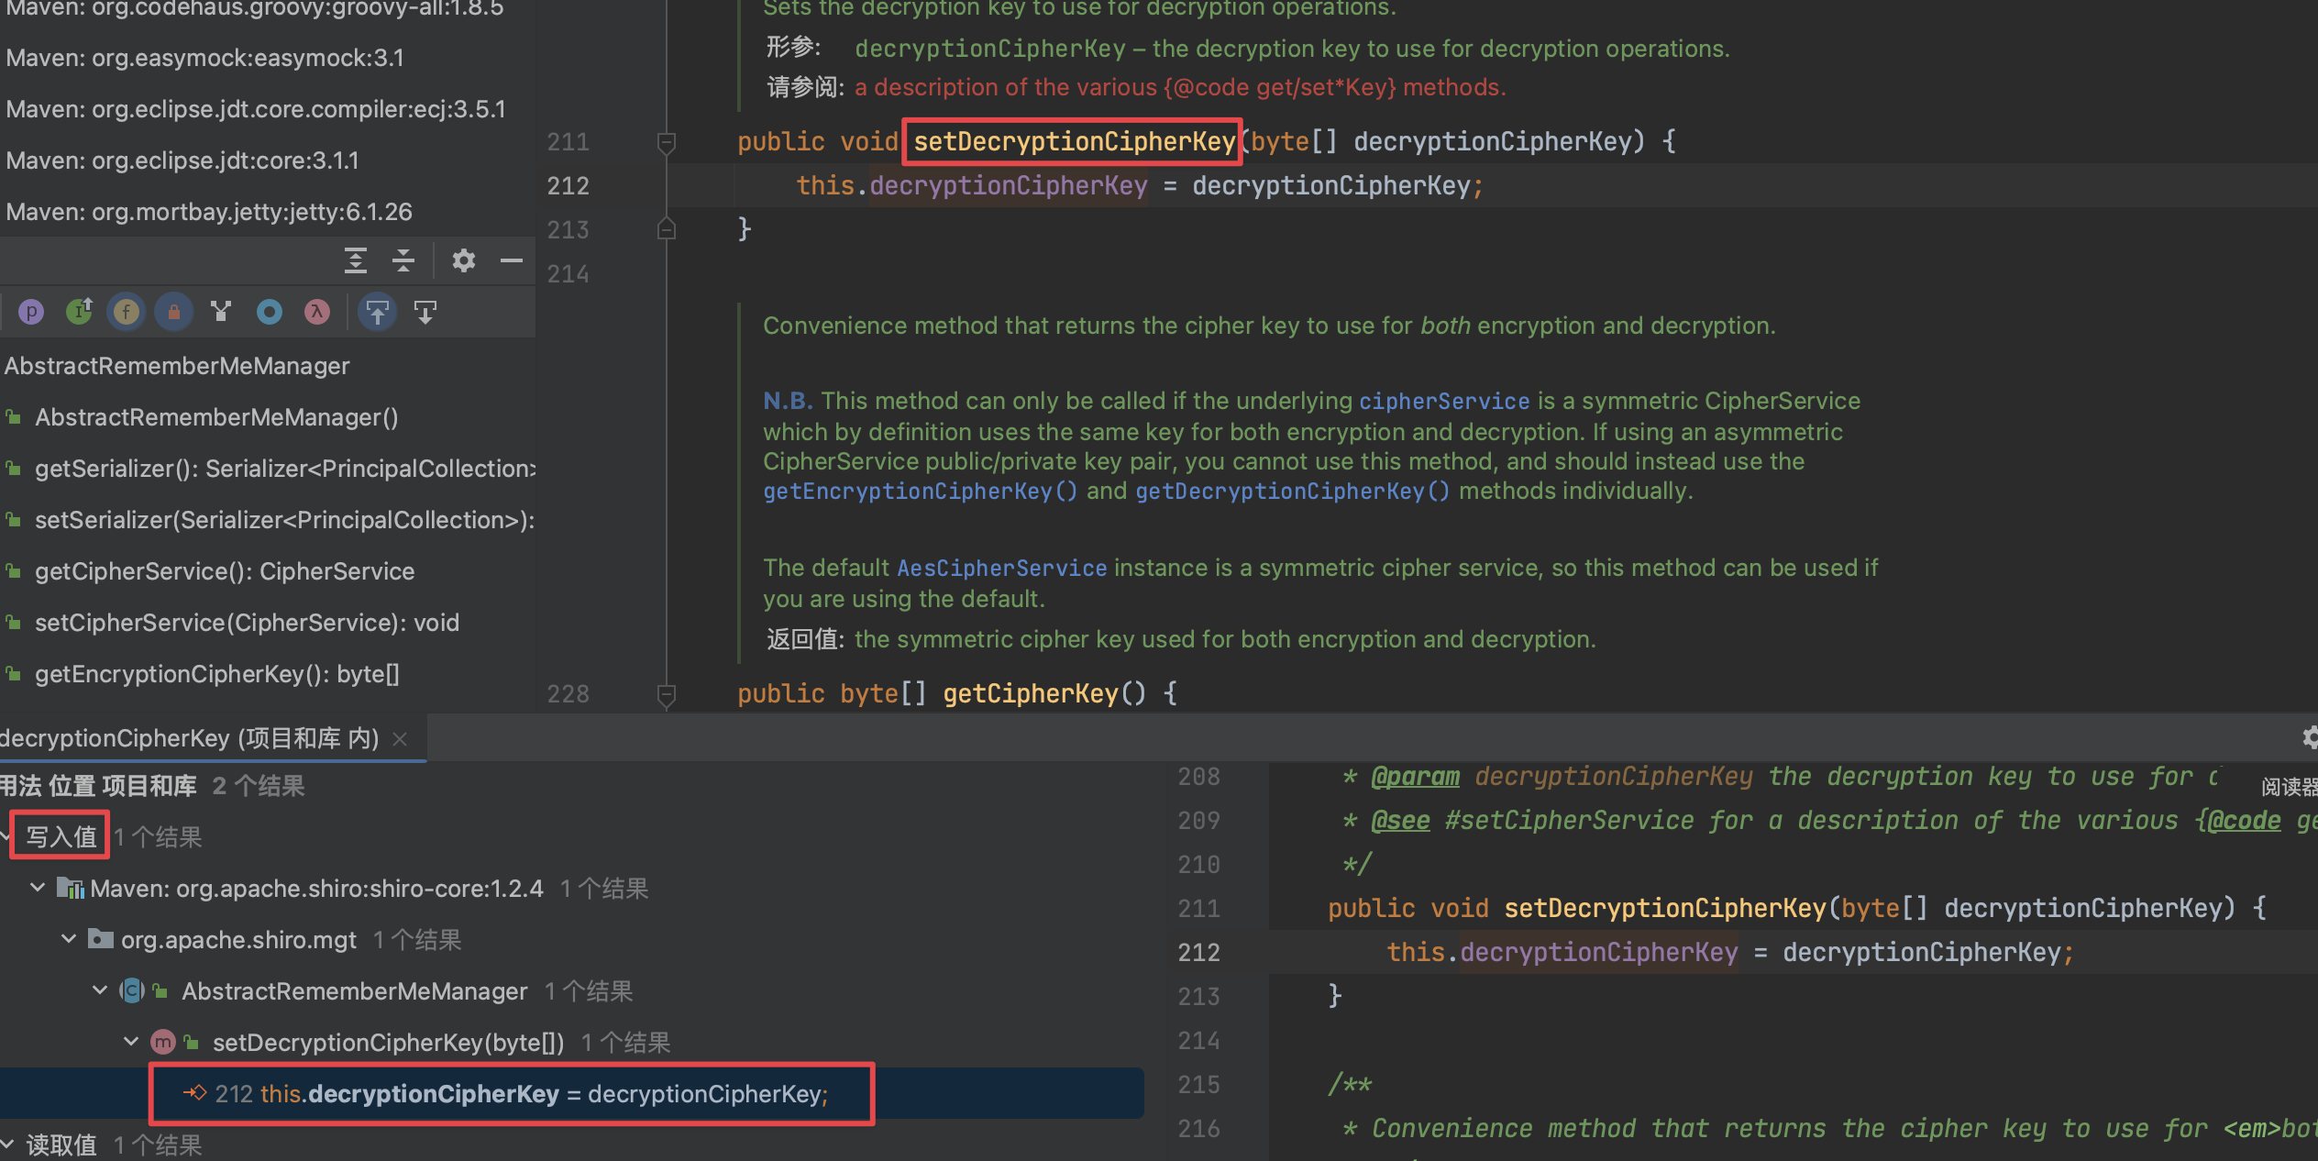Open cipherService link in documentation
Screen dimensions: 2318x1161
click(x=1444, y=401)
